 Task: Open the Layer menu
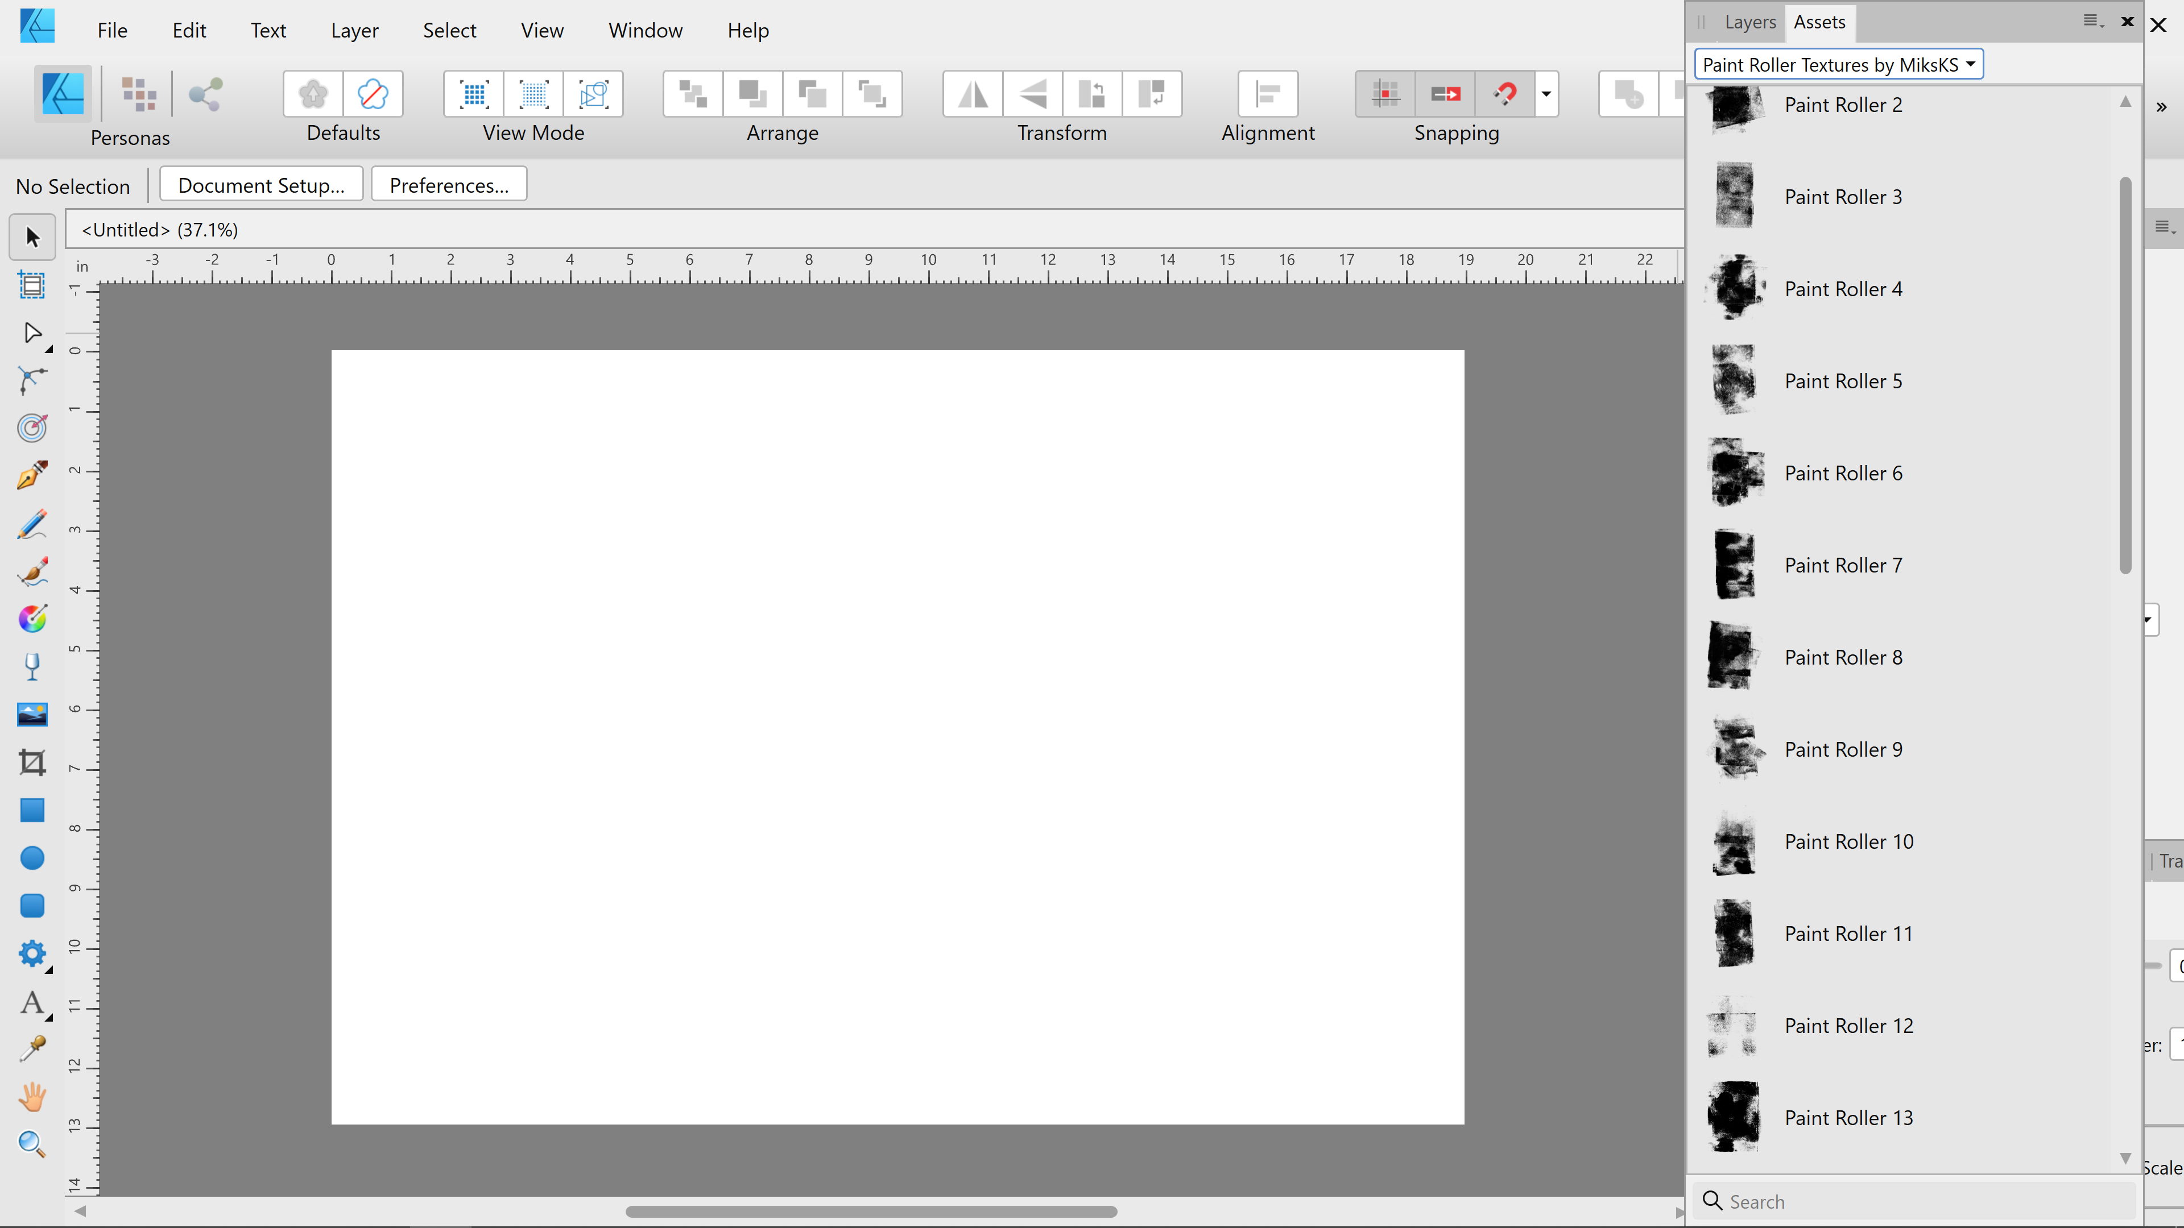354,31
